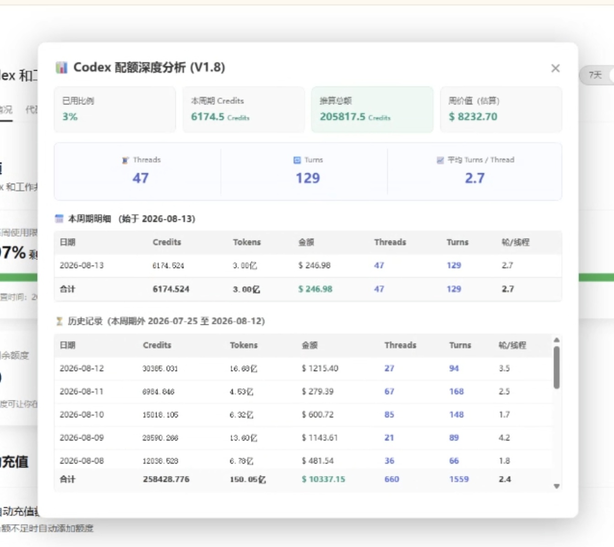Click the icon beside 平均 Turns / Thread
Screen dimensions: 614x547
(x=440, y=160)
